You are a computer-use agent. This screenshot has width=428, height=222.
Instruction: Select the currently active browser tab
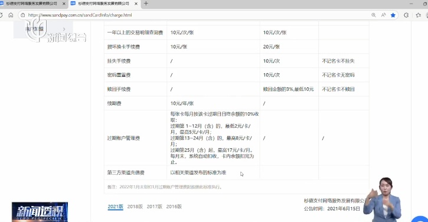pyautogui.click(x=104, y=4)
